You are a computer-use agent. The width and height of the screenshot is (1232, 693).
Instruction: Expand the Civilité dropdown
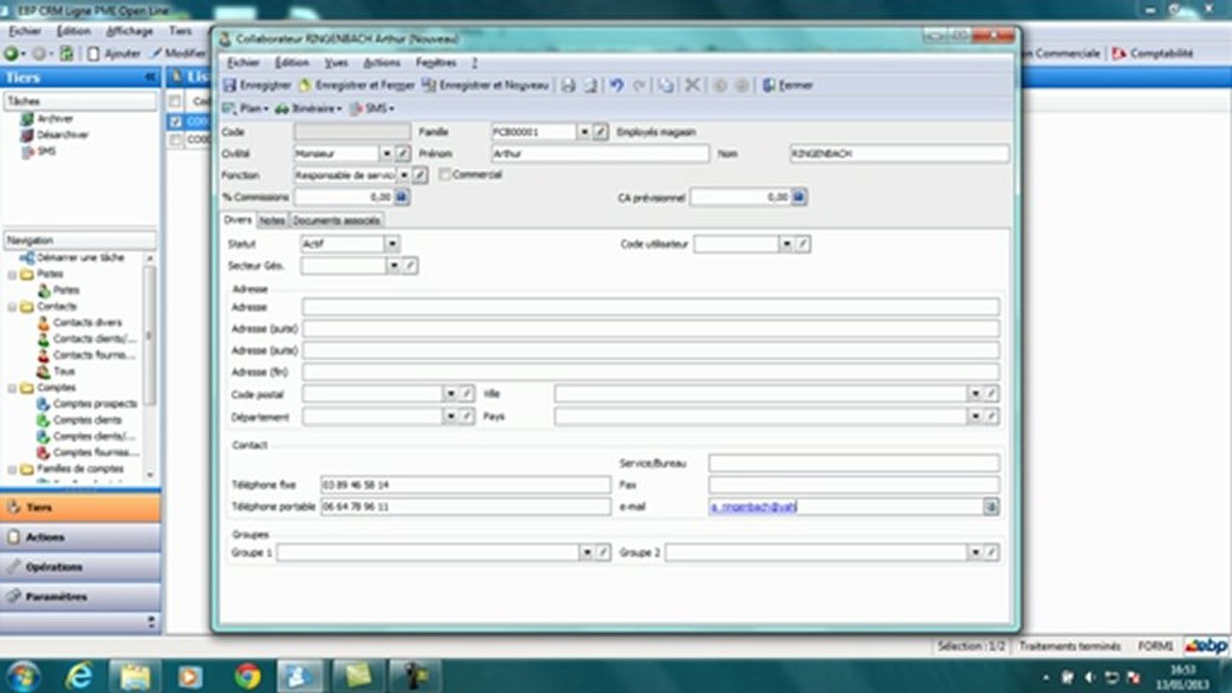386,153
